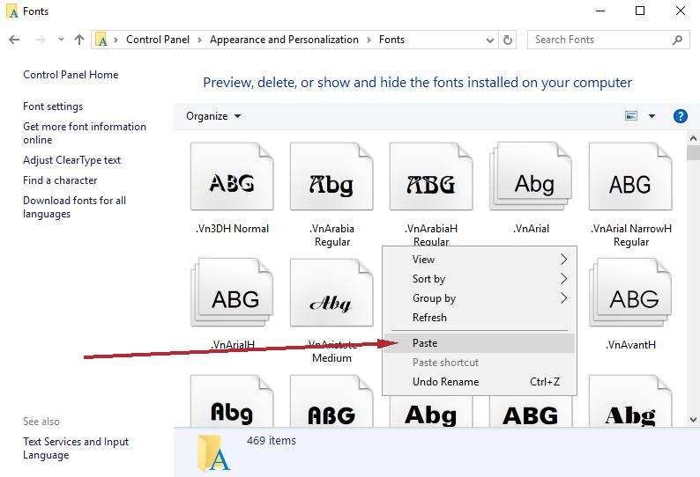Choose Refresh in the context menu

(x=480, y=318)
